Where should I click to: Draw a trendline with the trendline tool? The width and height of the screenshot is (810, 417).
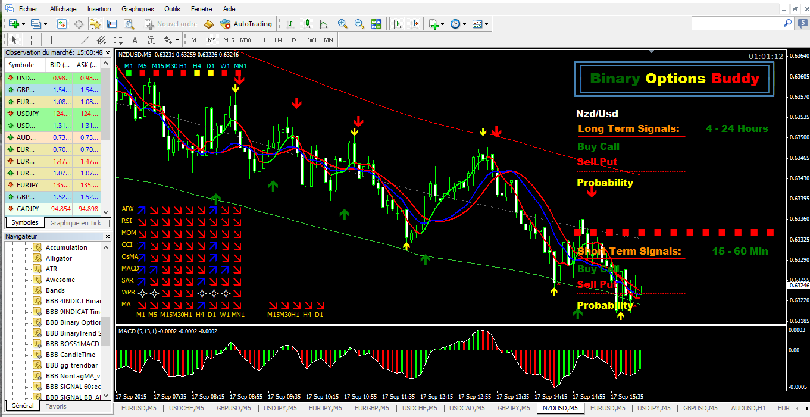(x=85, y=40)
